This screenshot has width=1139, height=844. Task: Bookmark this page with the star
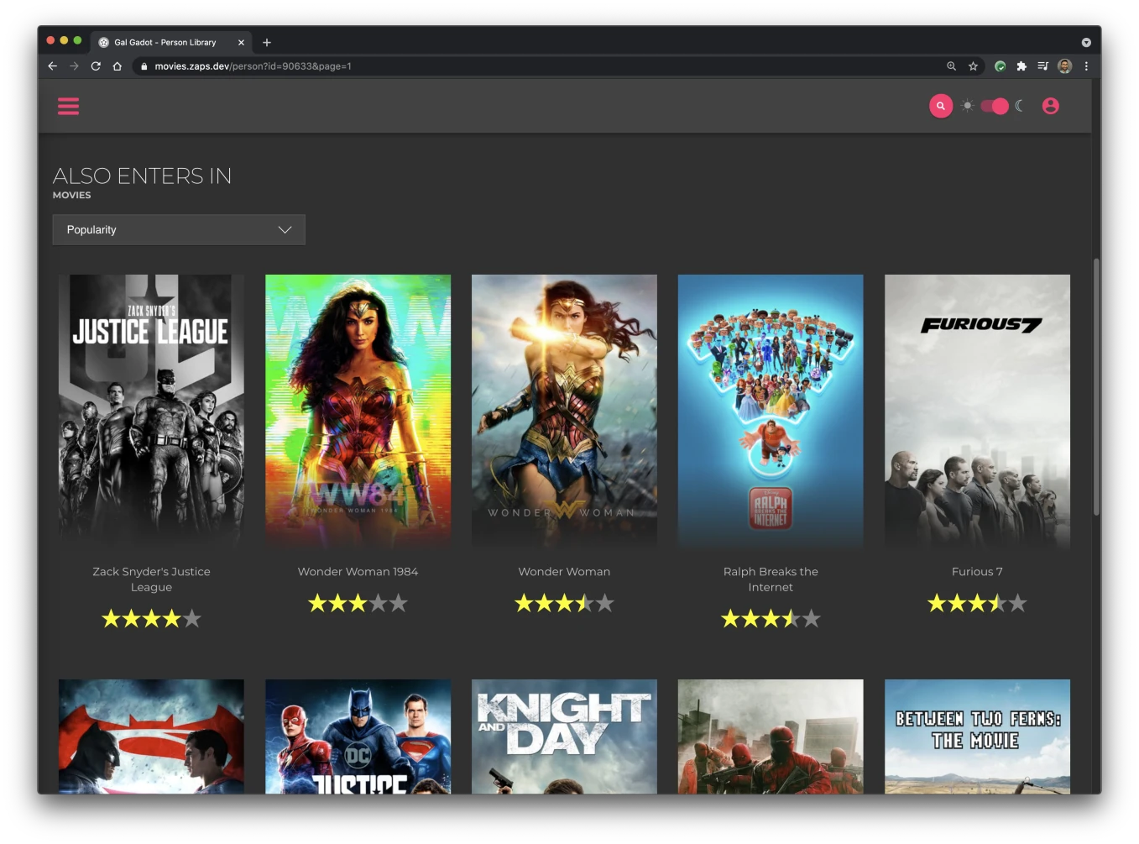[973, 66]
